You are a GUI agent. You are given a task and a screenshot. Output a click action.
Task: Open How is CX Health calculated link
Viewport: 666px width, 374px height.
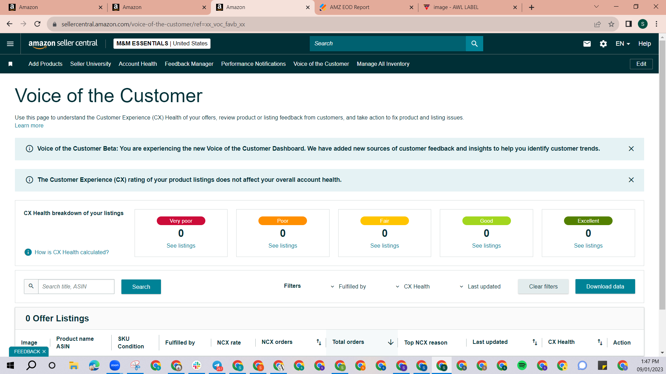pyautogui.click(x=72, y=252)
